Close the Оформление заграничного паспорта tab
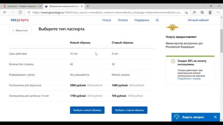This screenshot has height=125, width=223. click(x=82, y=6)
